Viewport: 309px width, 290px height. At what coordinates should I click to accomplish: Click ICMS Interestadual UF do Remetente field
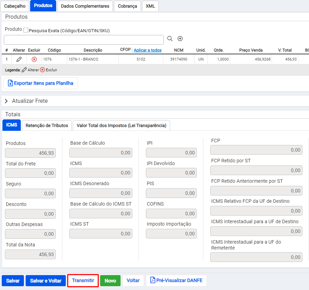256,257
